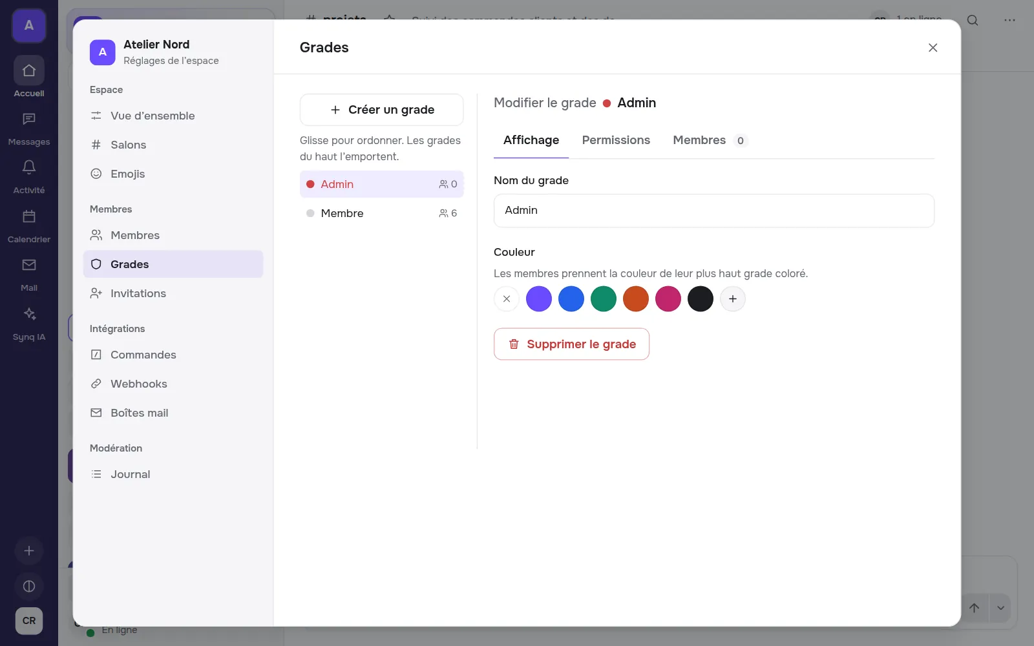
Task: Open Emojis settings section
Action: (x=173, y=174)
